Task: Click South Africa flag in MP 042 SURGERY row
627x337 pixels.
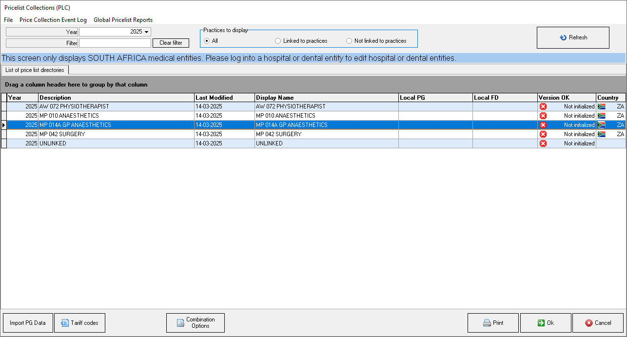Action: [601, 134]
